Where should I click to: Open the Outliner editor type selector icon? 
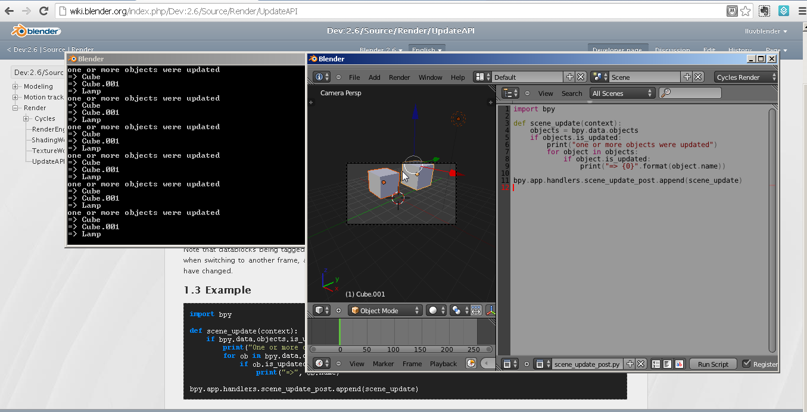click(511, 93)
